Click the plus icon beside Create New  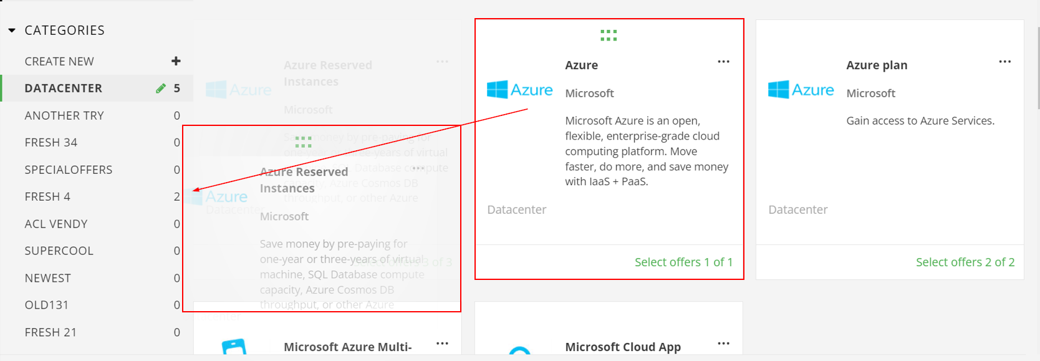point(176,61)
